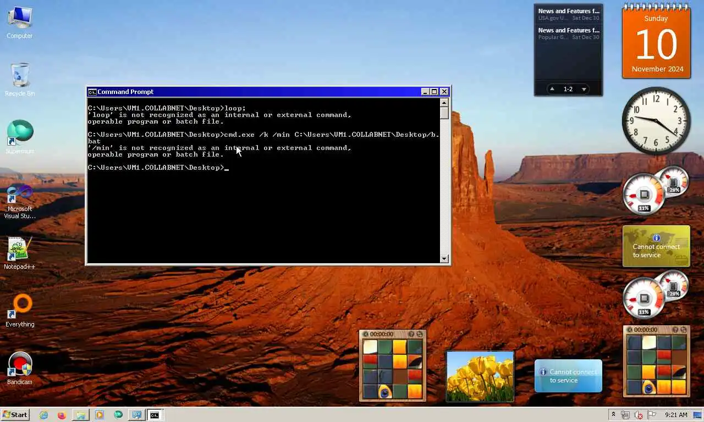Click the info icon on the blue weather gadget
The image size is (704, 422).
[543, 372]
